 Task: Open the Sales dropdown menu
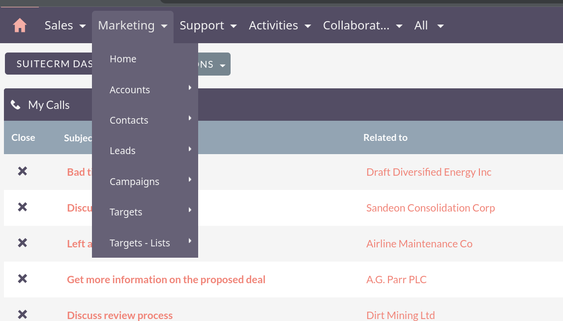(65, 26)
